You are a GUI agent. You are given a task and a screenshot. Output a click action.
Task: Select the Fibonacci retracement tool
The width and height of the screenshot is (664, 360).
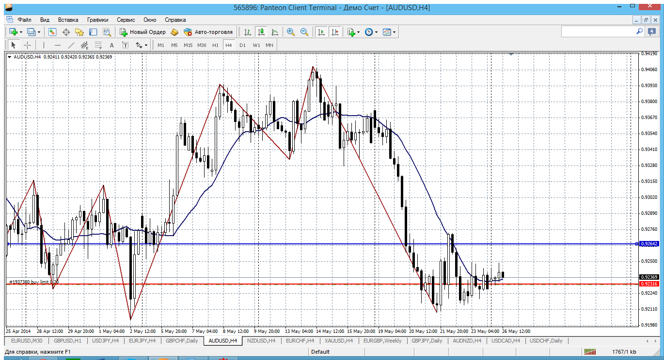click(98, 45)
